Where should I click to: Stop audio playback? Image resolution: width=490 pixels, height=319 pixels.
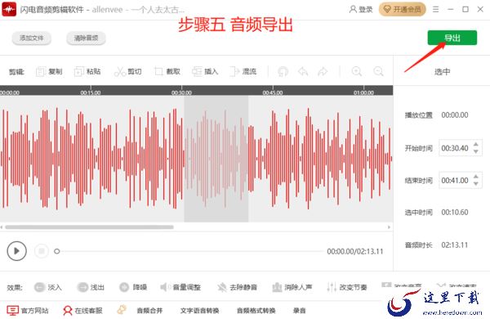[42, 251]
